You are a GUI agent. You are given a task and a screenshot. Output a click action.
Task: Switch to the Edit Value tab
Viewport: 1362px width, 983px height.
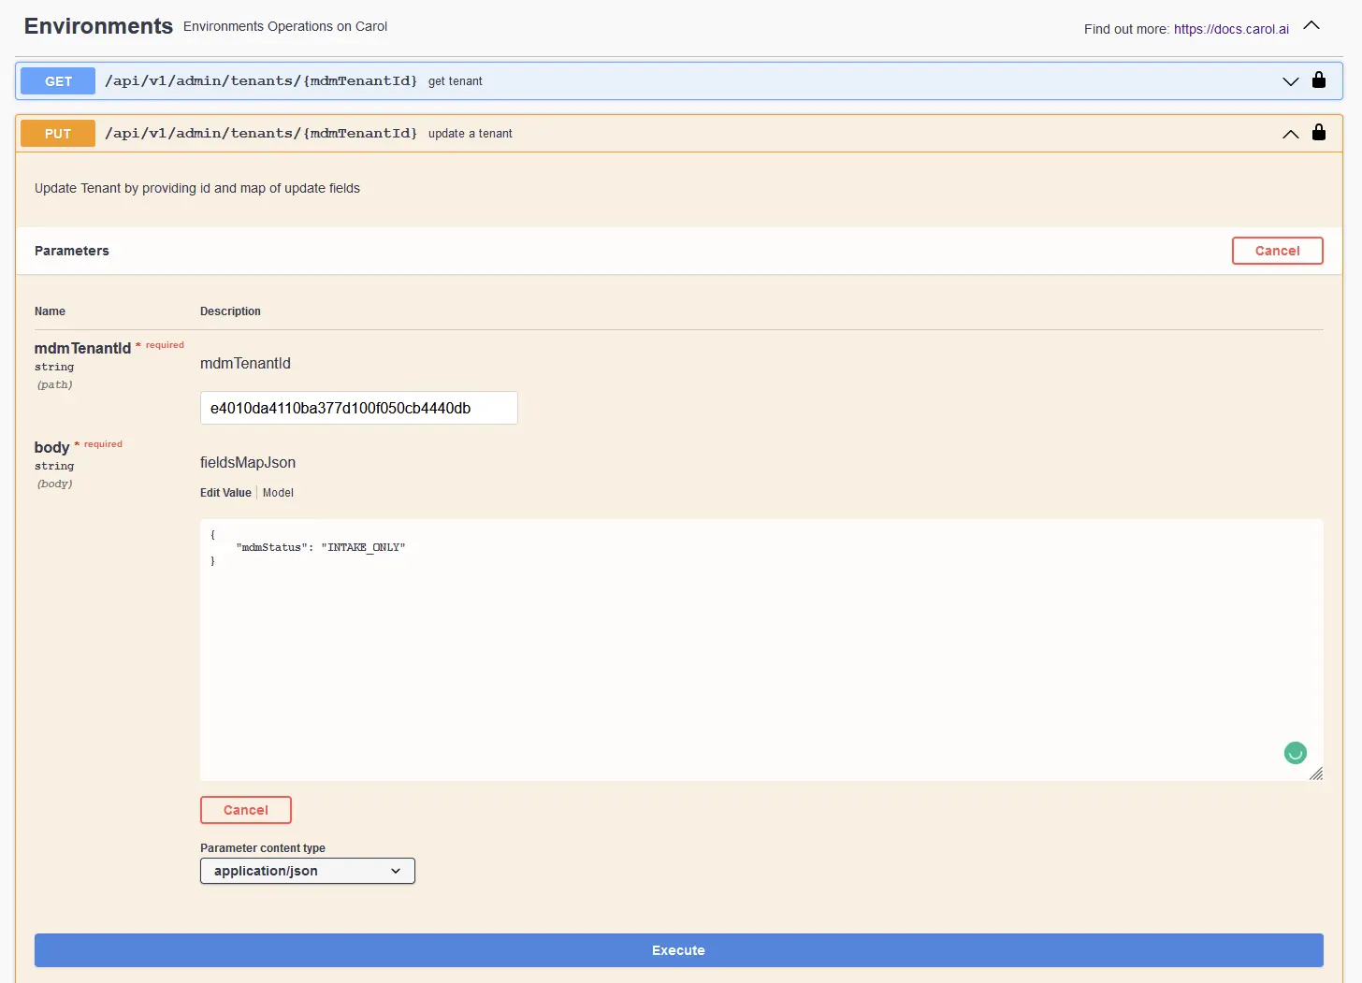click(225, 493)
